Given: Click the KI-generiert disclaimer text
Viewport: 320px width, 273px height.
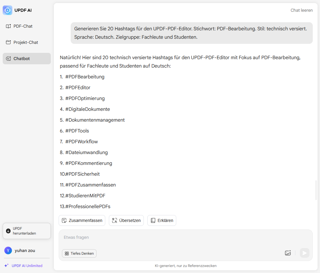Looking at the screenshot, I should coord(186,266).
